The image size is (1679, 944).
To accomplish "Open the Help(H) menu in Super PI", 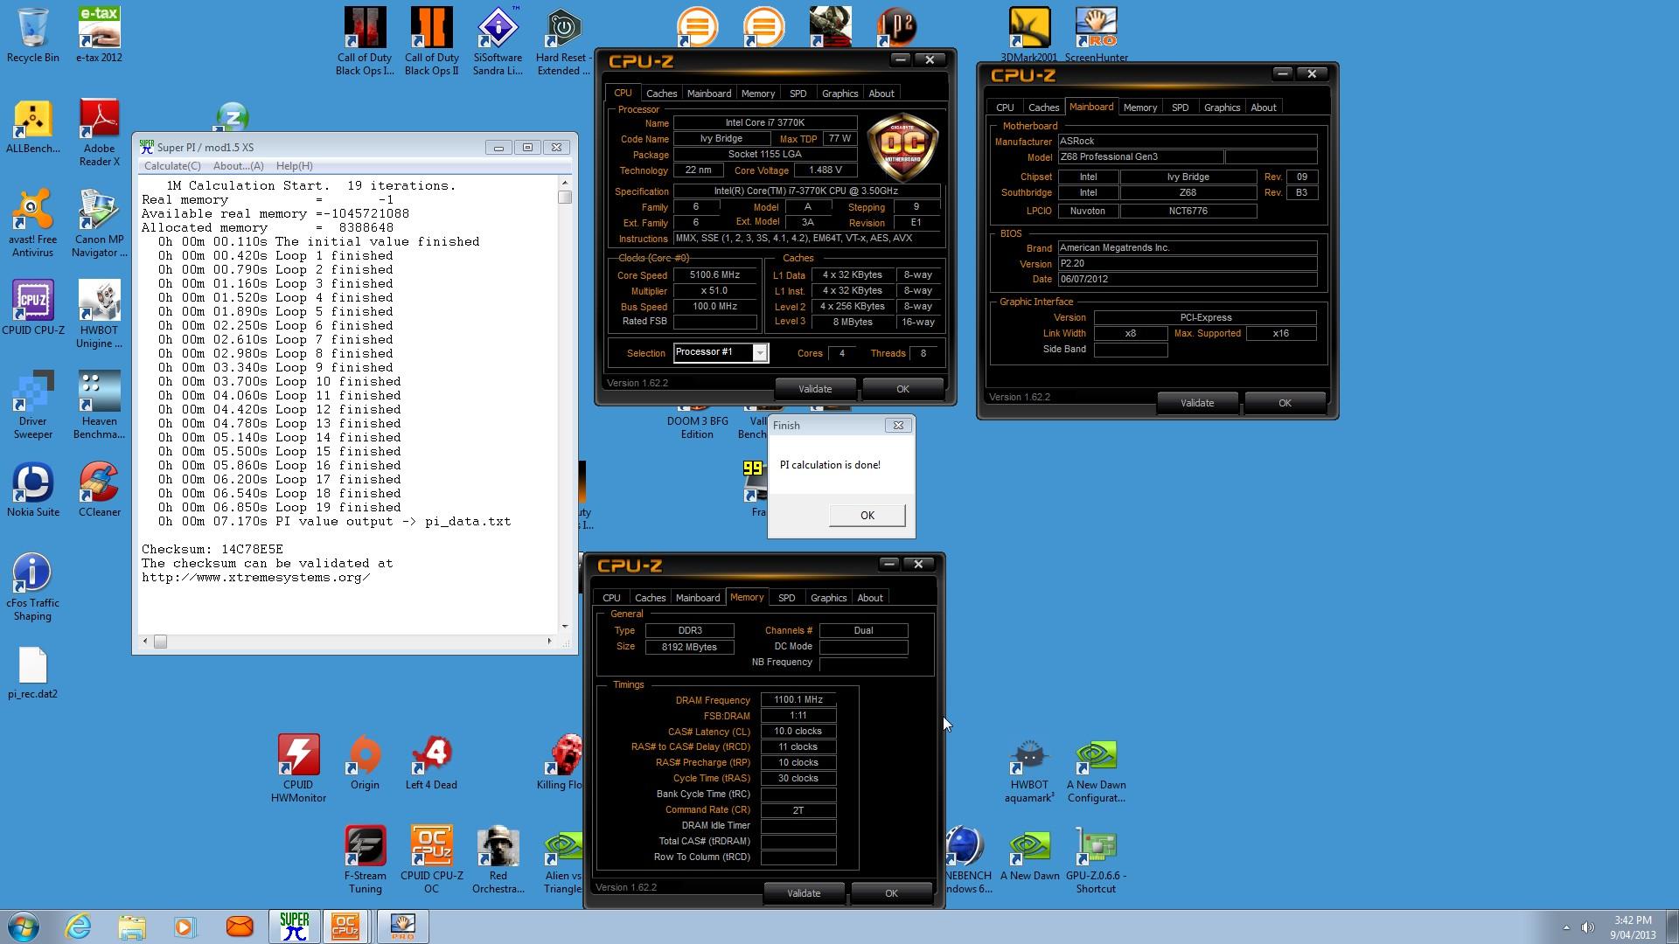I will 294,166.
